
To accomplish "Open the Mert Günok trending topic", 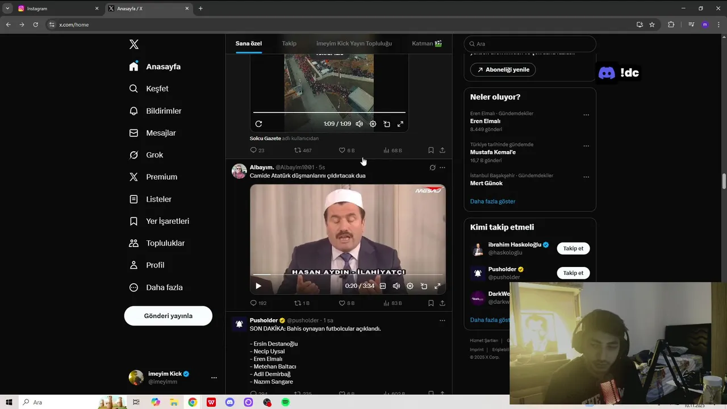I will click(486, 183).
